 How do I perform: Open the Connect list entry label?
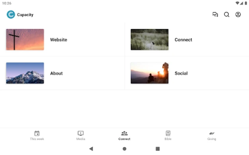coord(183,40)
